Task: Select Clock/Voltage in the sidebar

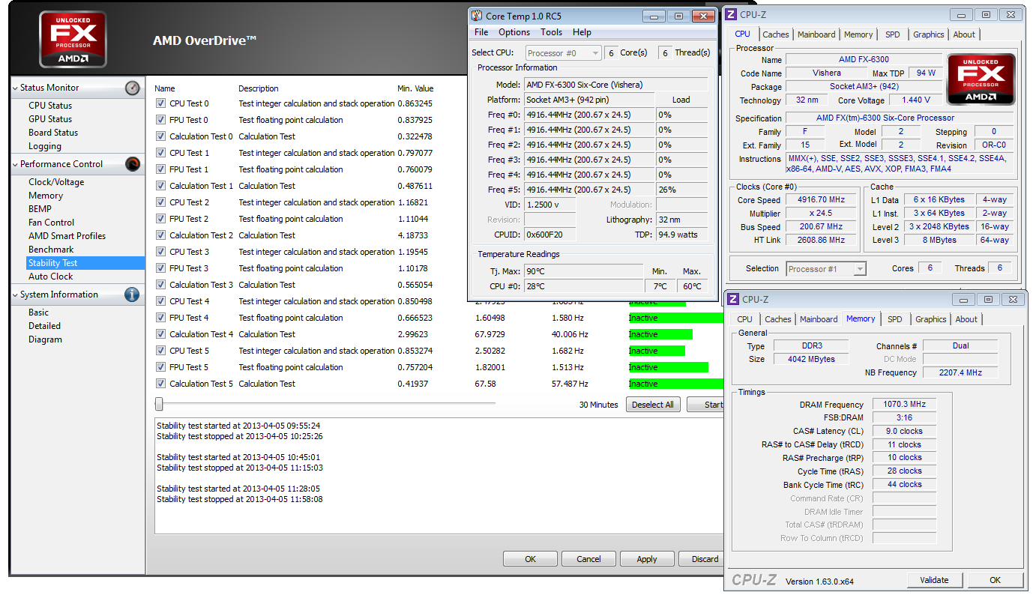Action: point(56,182)
